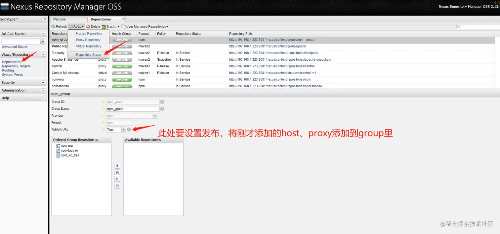Sort by Repository Path column header
The height and width of the screenshot is (234, 500).
tap(361, 34)
